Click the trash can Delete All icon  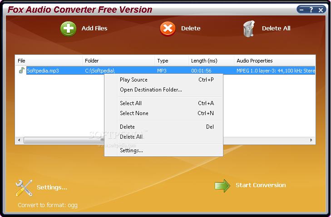(249, 29)
